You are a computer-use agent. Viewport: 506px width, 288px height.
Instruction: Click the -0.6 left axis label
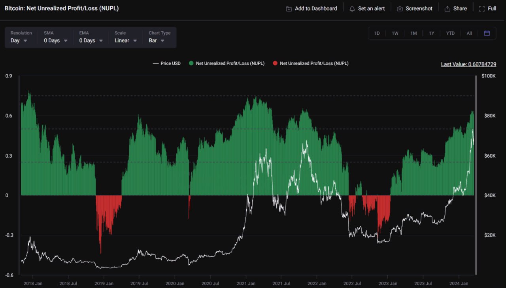tap(9, 275)
